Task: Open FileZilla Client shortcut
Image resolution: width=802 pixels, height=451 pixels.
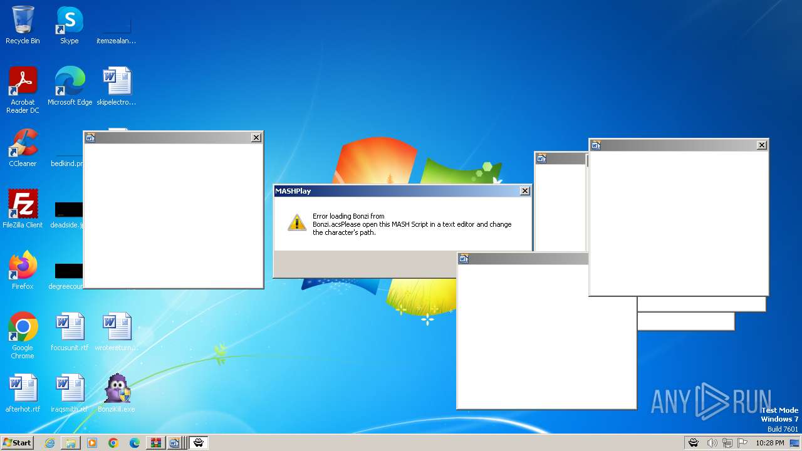Action: (23, 209)
